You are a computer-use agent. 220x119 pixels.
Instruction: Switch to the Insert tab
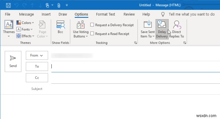(46, 14)
